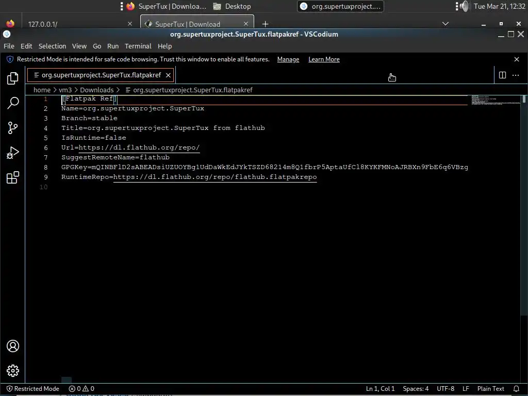The image size is (528, 396).
Task: Close the flatpakref editor tab
Action: 168,75
